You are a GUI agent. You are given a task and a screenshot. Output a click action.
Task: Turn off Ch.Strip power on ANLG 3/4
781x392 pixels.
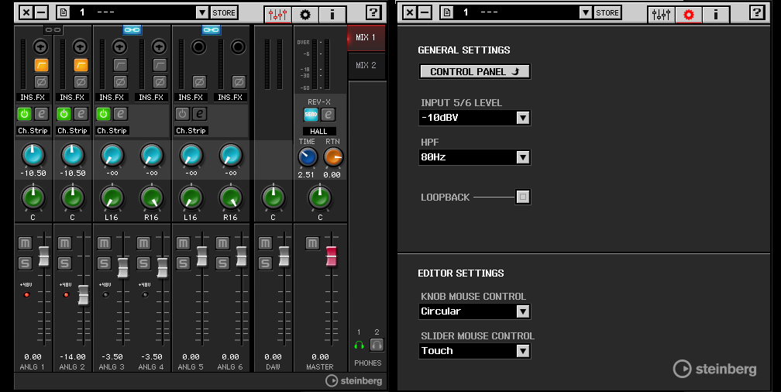point(103,114)
